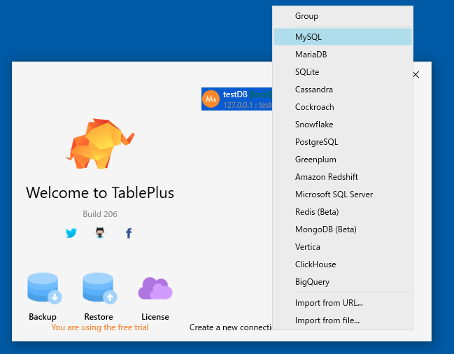454x354 pixels.
Task: Select Microsoft SQL Server entry
Action: click(343, 194)
